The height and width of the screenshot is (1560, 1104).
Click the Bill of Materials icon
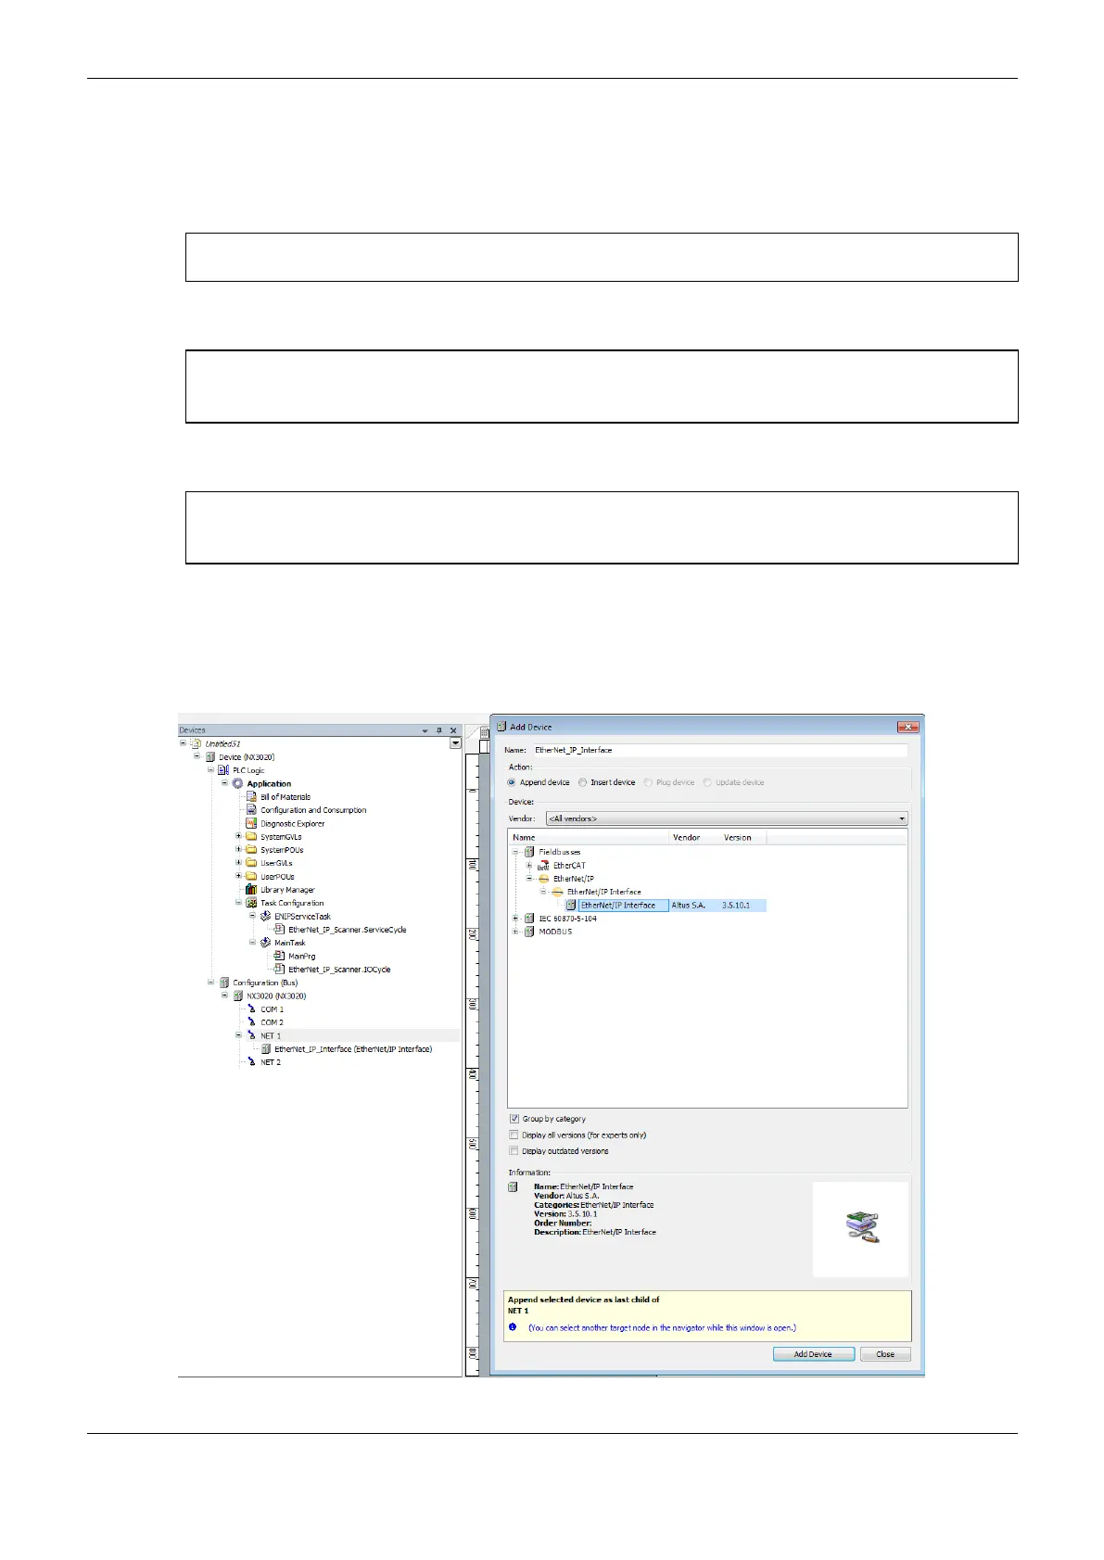(251, 797)
